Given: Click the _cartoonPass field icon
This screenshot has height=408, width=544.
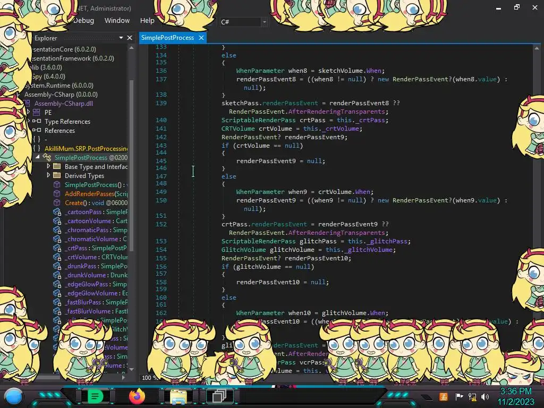Looking at the screenshot, I should coord(57,211).
